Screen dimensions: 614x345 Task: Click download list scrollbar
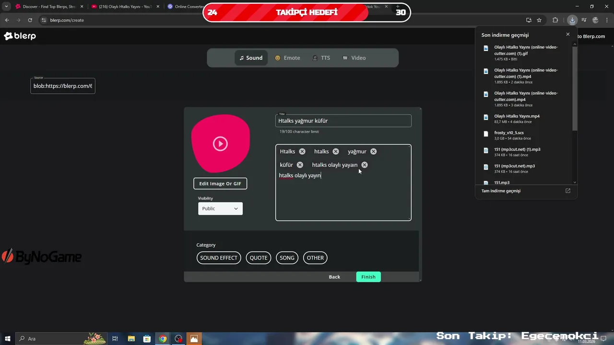coord(575,89)
